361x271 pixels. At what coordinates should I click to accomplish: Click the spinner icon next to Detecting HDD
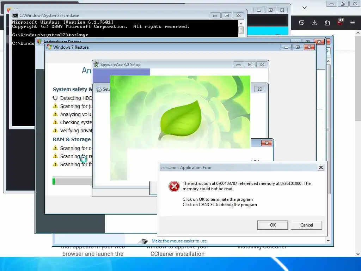(55, 98)
